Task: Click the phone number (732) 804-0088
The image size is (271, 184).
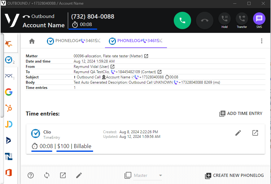Action: (x=93, y=16)
